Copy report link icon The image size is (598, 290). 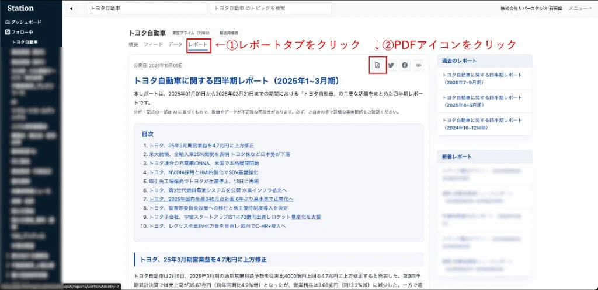pos(418,65)
